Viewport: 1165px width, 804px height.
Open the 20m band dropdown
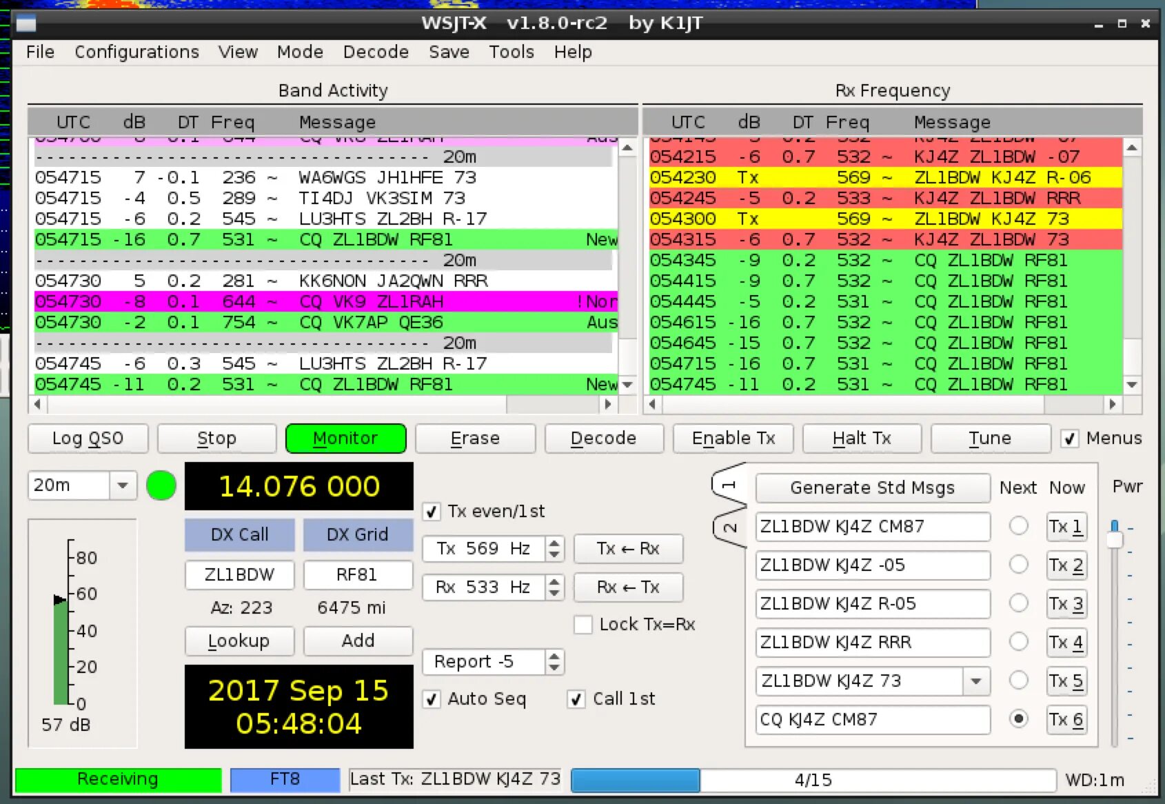(123, 485)
